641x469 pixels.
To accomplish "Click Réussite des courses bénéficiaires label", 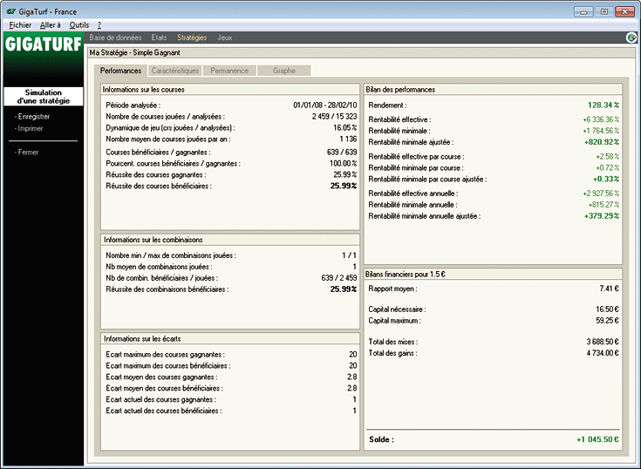I will [159, 186].
